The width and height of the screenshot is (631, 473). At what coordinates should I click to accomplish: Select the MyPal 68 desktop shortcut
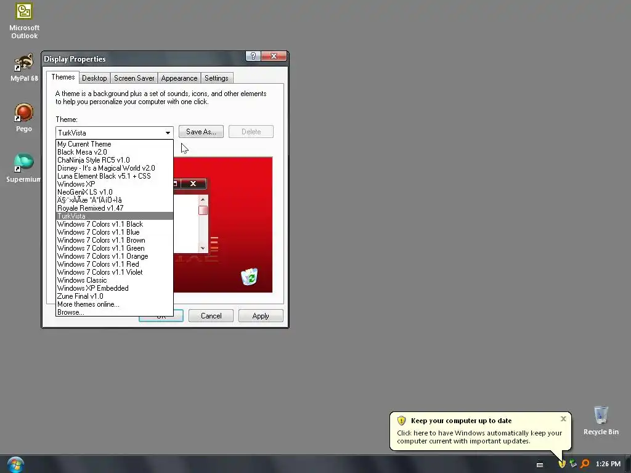[x=24, y=68]
